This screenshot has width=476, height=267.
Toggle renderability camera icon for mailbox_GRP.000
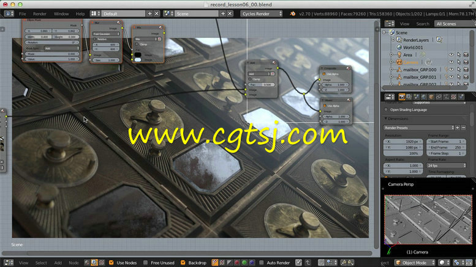(x=466, y=70)
